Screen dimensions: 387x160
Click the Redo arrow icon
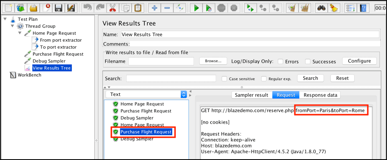click(x=100, y=8)
